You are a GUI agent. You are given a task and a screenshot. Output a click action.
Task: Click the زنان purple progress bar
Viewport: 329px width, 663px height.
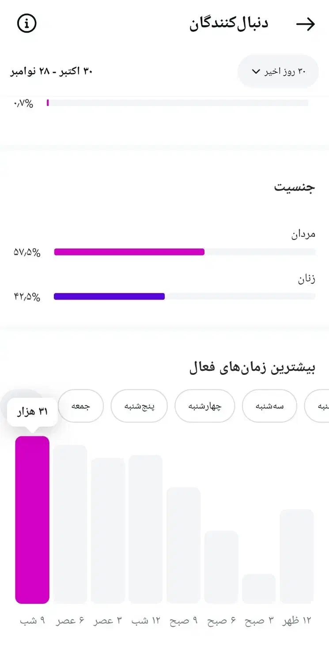click(108, 296)
